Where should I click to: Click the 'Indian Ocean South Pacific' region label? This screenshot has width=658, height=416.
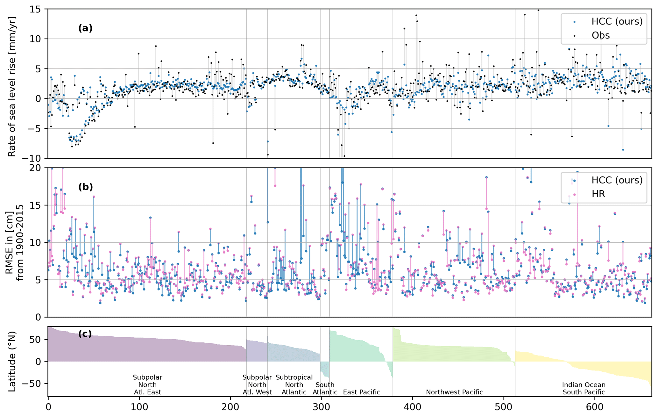tap(584, 389)
